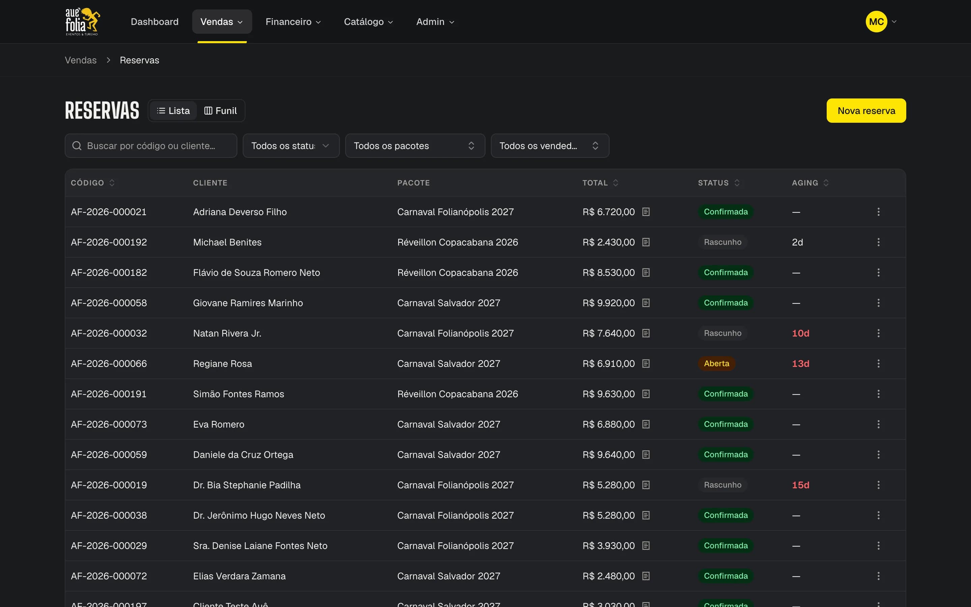This screenshot has height=607, width=971.
Task: Click document icon next to R$ 6.720,00
Action: coord(646,211)
